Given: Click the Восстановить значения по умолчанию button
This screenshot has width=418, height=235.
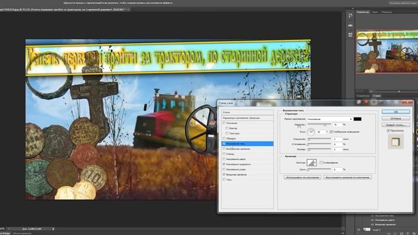Looking at the screenshot, I should (347, 177).
